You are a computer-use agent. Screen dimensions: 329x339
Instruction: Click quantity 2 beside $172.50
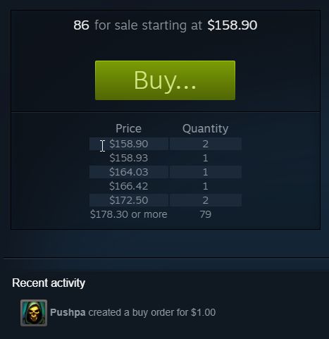pos(206,200)
